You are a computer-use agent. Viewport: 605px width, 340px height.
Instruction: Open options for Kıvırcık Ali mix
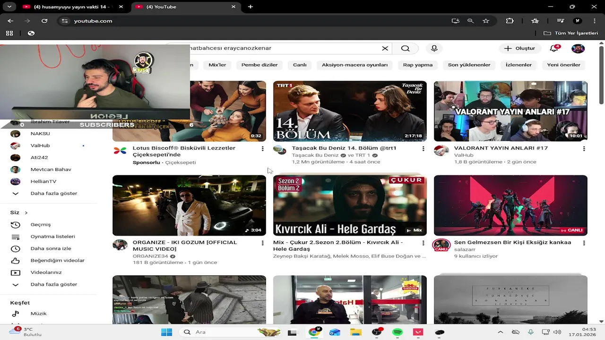[x=423, y=243]
